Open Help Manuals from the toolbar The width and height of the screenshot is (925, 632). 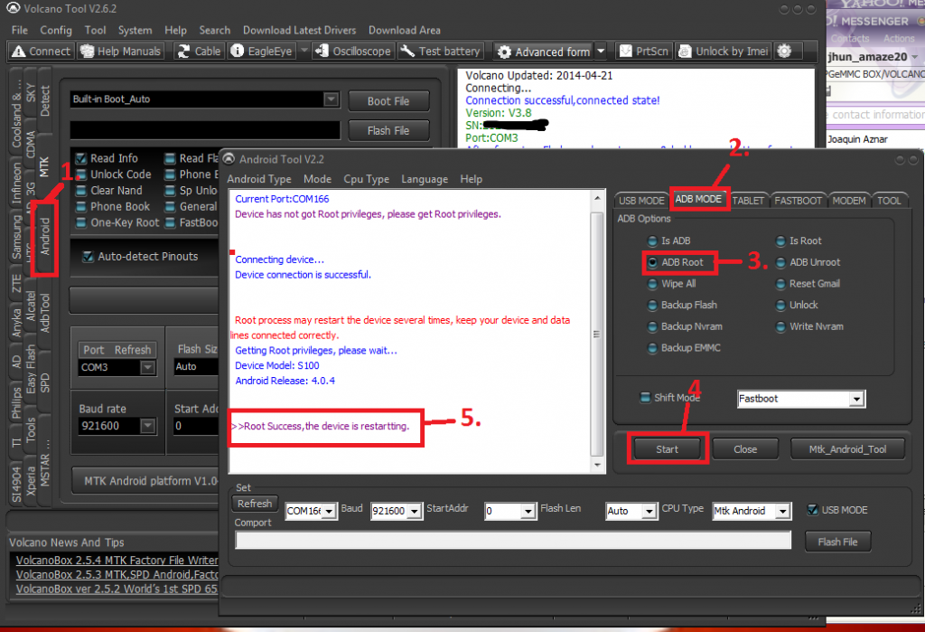pyautogui.click(x=120, y=52)
